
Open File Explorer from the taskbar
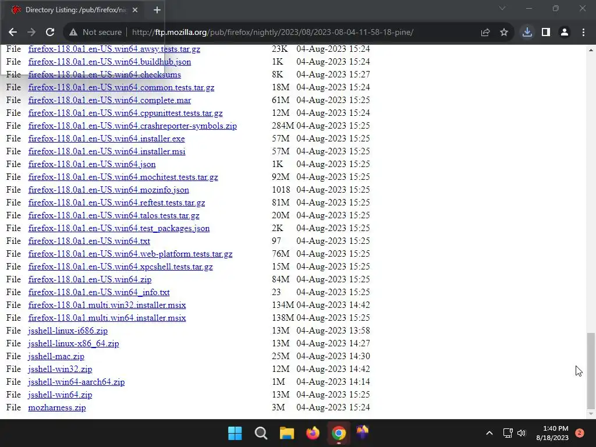(287, 433)
